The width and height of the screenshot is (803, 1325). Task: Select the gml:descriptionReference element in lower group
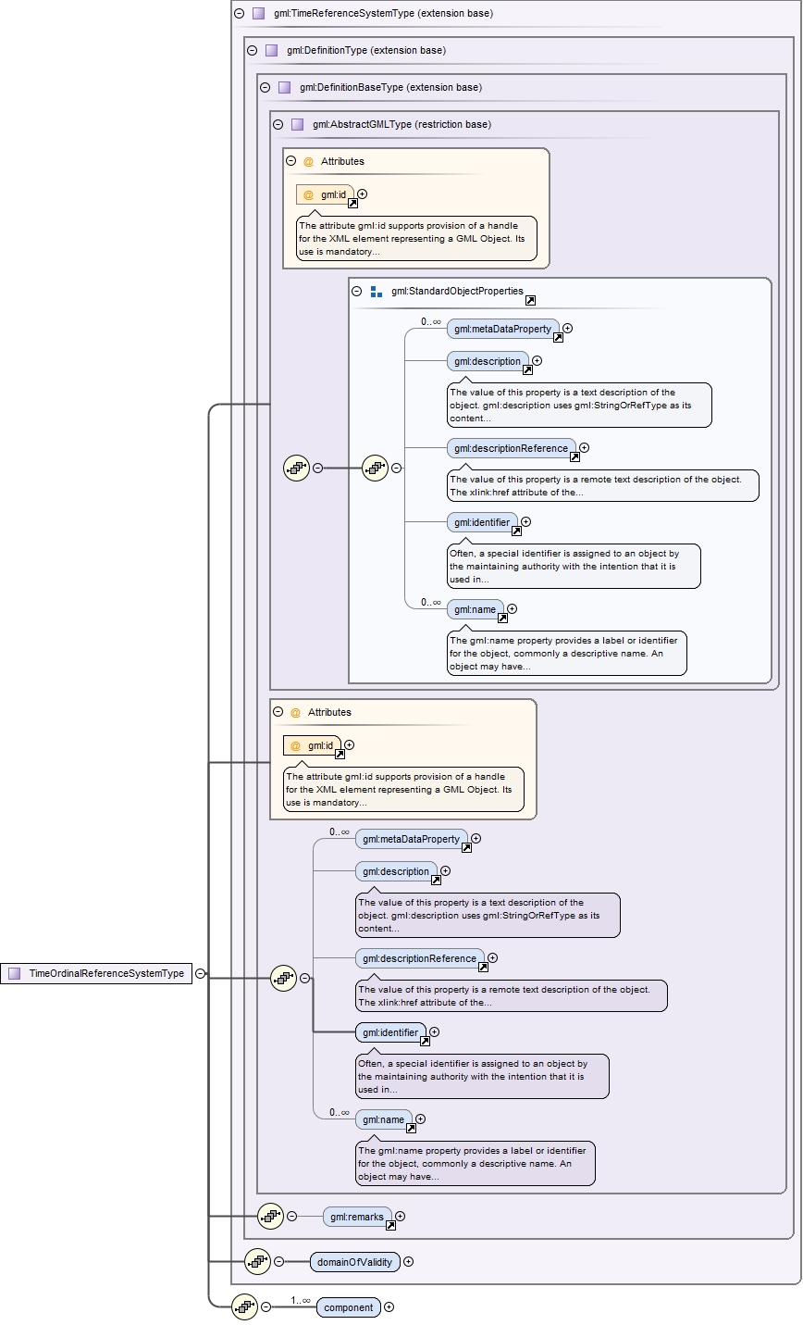click(420, 958)
